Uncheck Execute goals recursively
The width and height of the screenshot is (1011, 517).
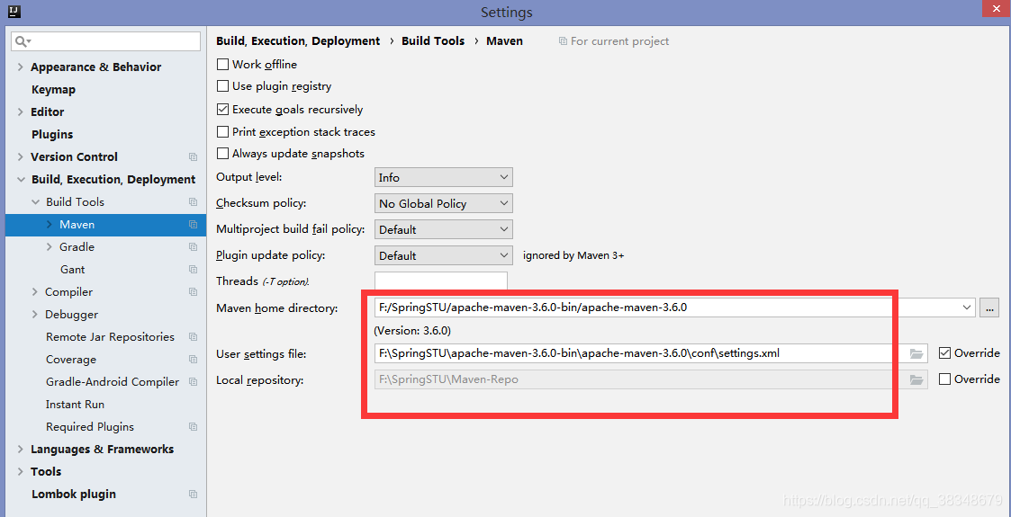pyautogui.click(x=222, y=110)
